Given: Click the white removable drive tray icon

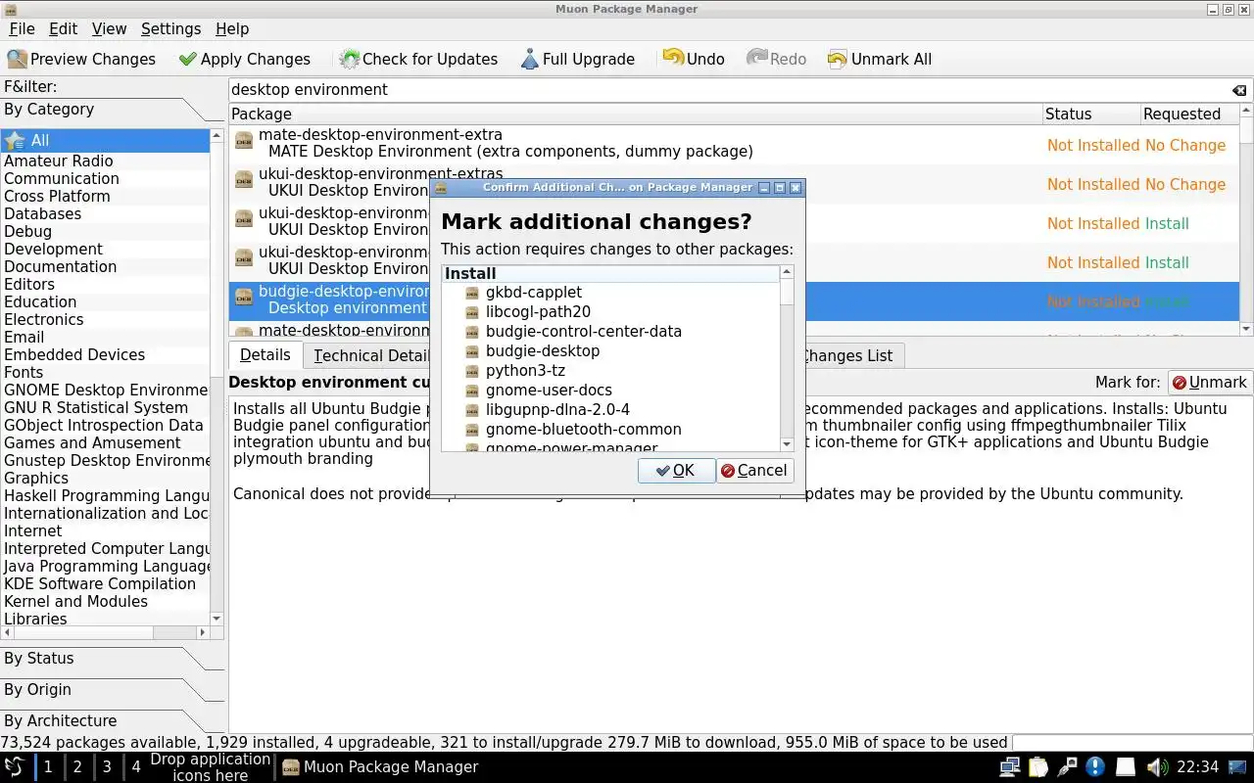Looking at the screenshot, I should [1126, 767].
